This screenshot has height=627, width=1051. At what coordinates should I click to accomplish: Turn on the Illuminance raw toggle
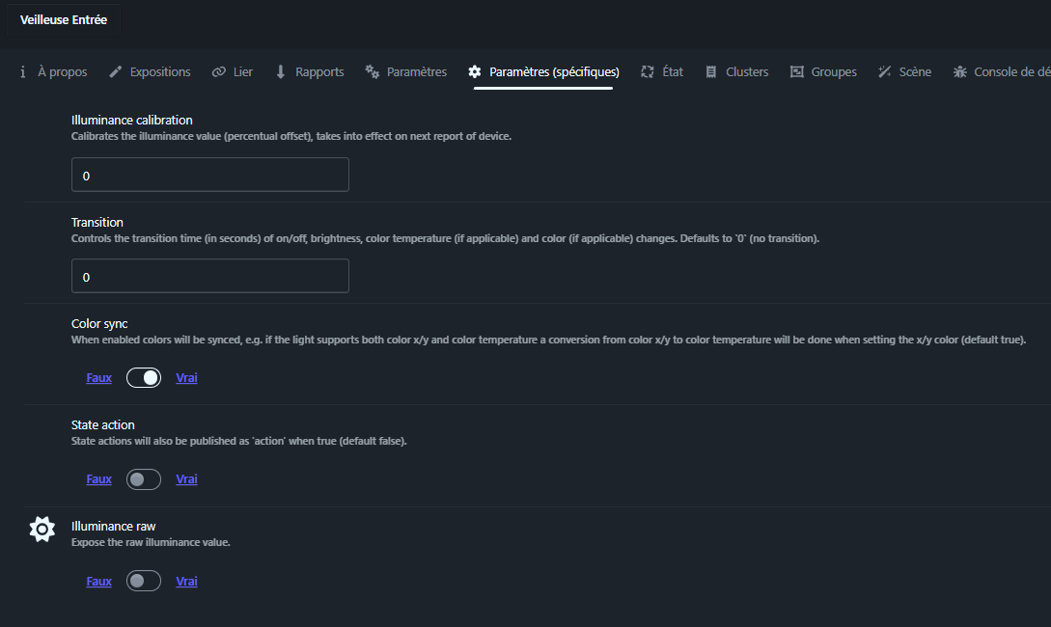[144, 582]
